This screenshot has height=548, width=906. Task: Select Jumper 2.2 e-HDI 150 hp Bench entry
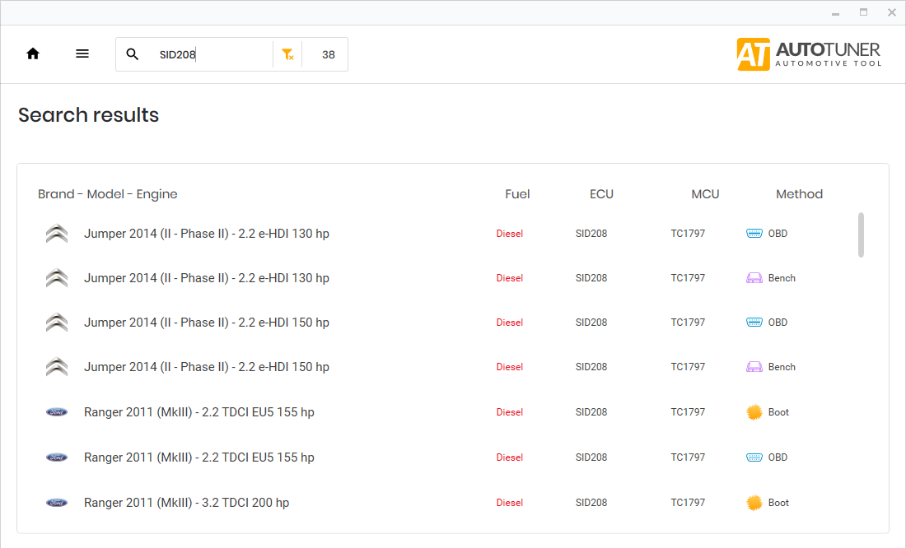[x=206, y=367]
